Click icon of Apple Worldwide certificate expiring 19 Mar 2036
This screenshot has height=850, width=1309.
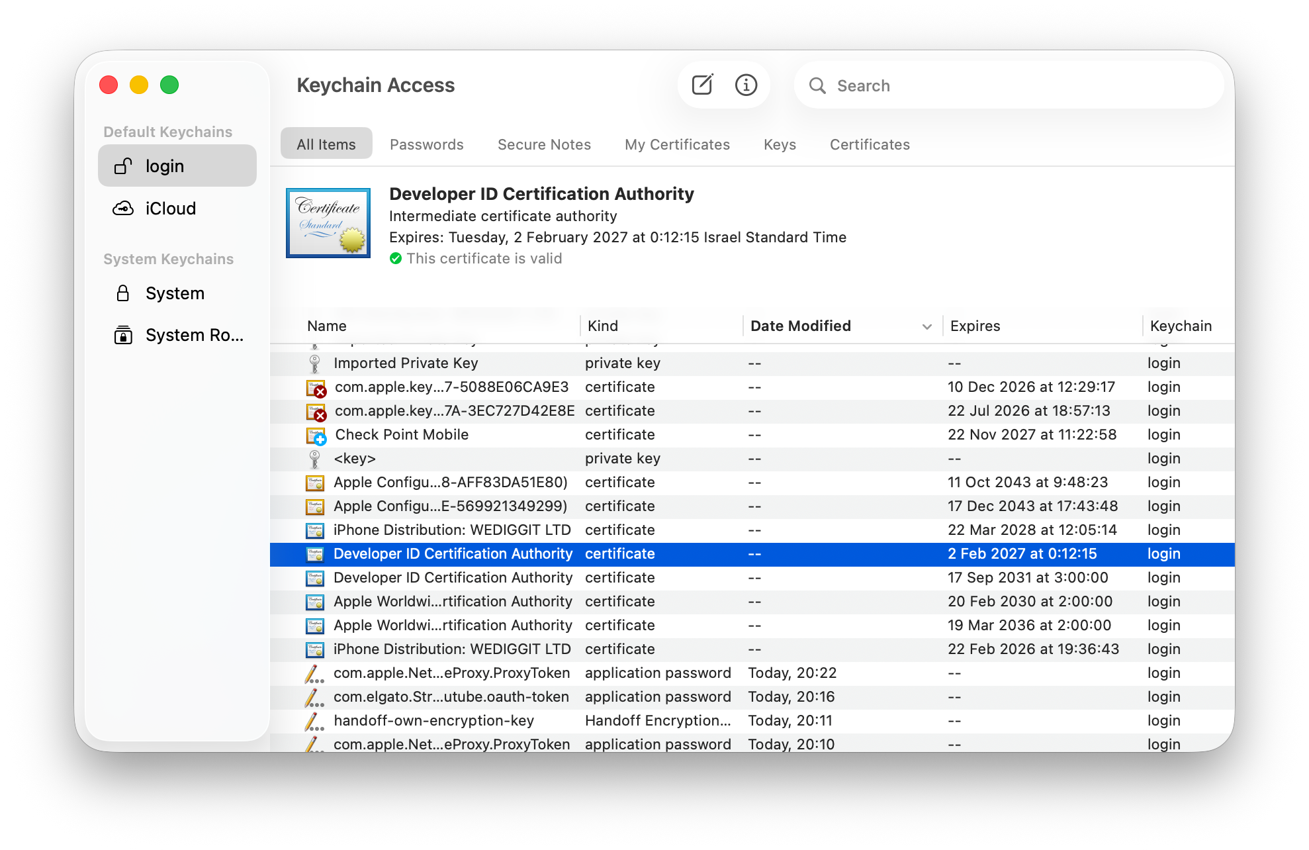point(315,626)
